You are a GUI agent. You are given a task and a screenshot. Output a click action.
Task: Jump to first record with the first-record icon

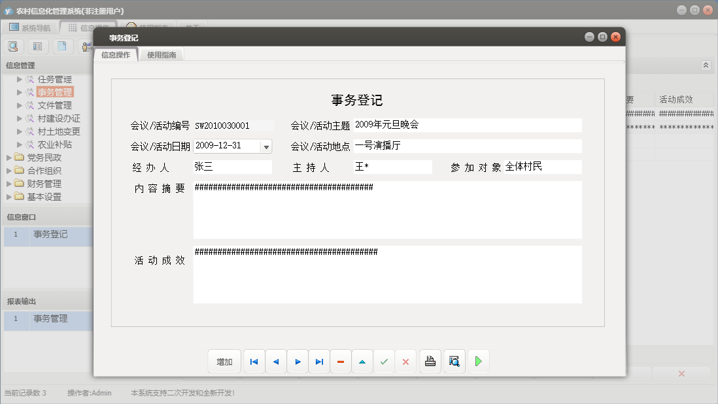tap(254, 361)
